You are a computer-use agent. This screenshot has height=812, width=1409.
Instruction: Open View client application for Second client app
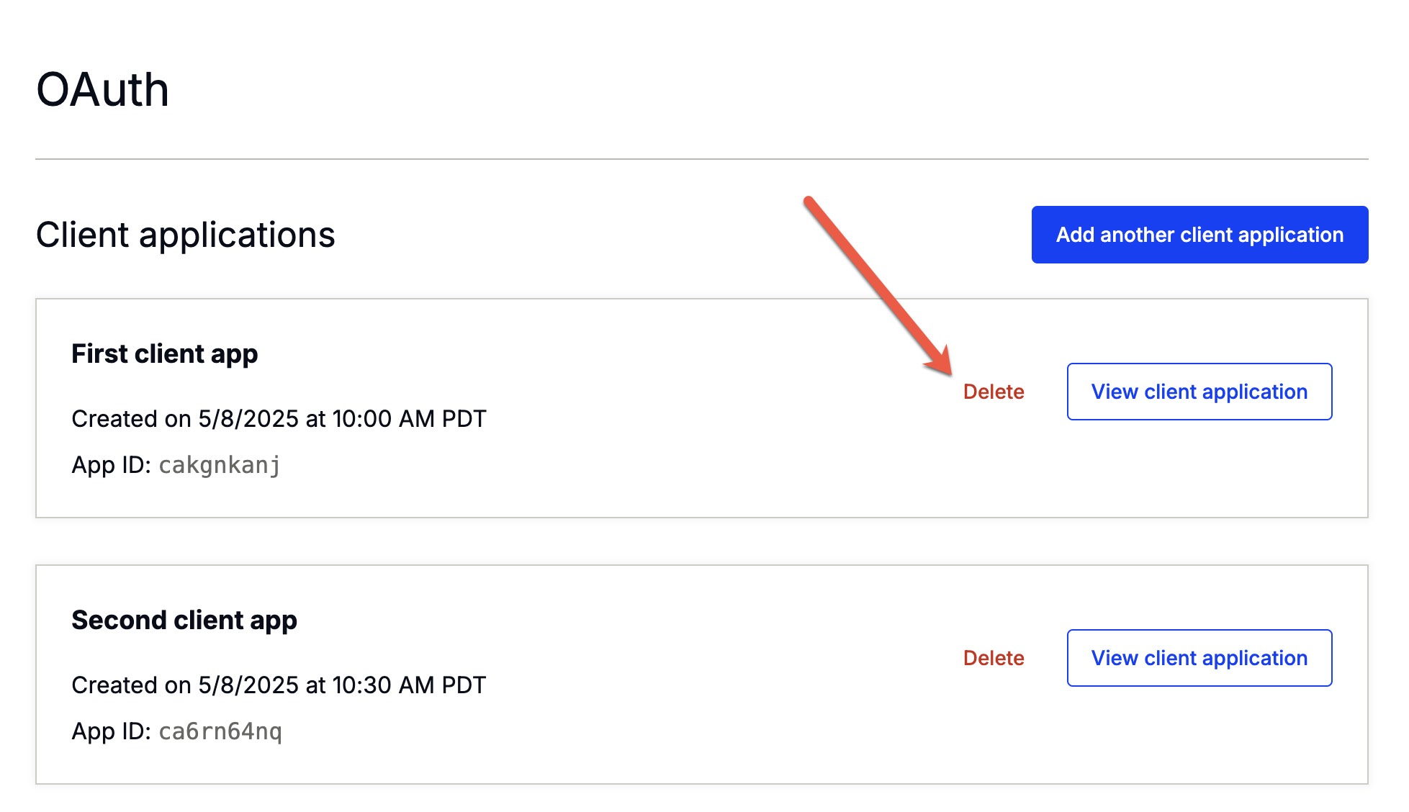coord(1199,658)
